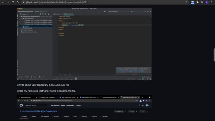In the IDE screenshot, click the project panel gear icon
This screenshot has height=121, width=215.
48,14
